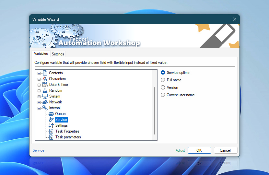Click the Task parameters document icon
Viewport: 269px width, 175px height.
51,137
